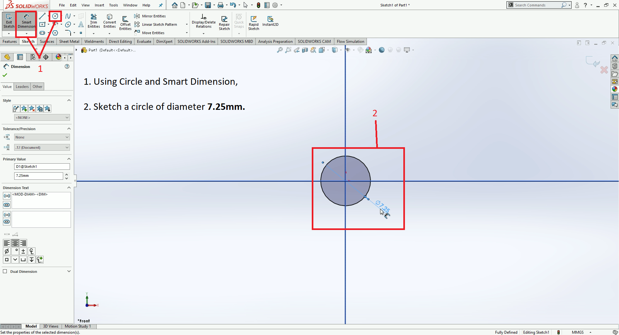This screenshot has height=335, width=619.
Task: Open the Other tab in Dimension panel
Action: point(37,86)
